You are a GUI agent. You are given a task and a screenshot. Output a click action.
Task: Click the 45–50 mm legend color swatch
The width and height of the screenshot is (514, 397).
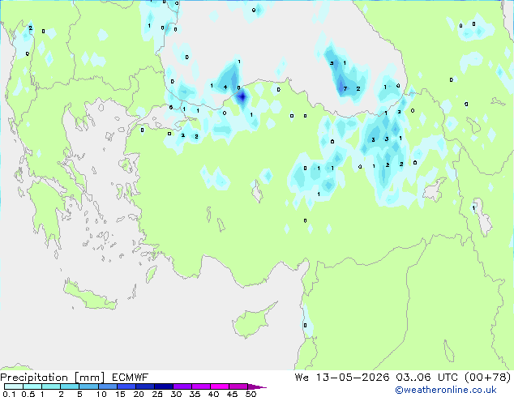tap(238, 386)
